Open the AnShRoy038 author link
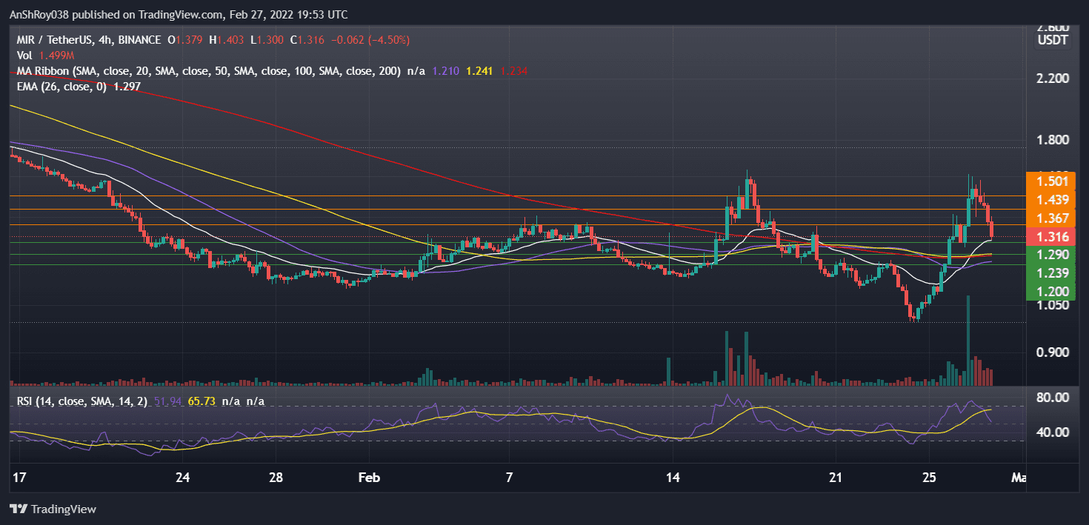Image resolution: width=1089 pixels, height=525 pixels. click(x=38, y=14)
